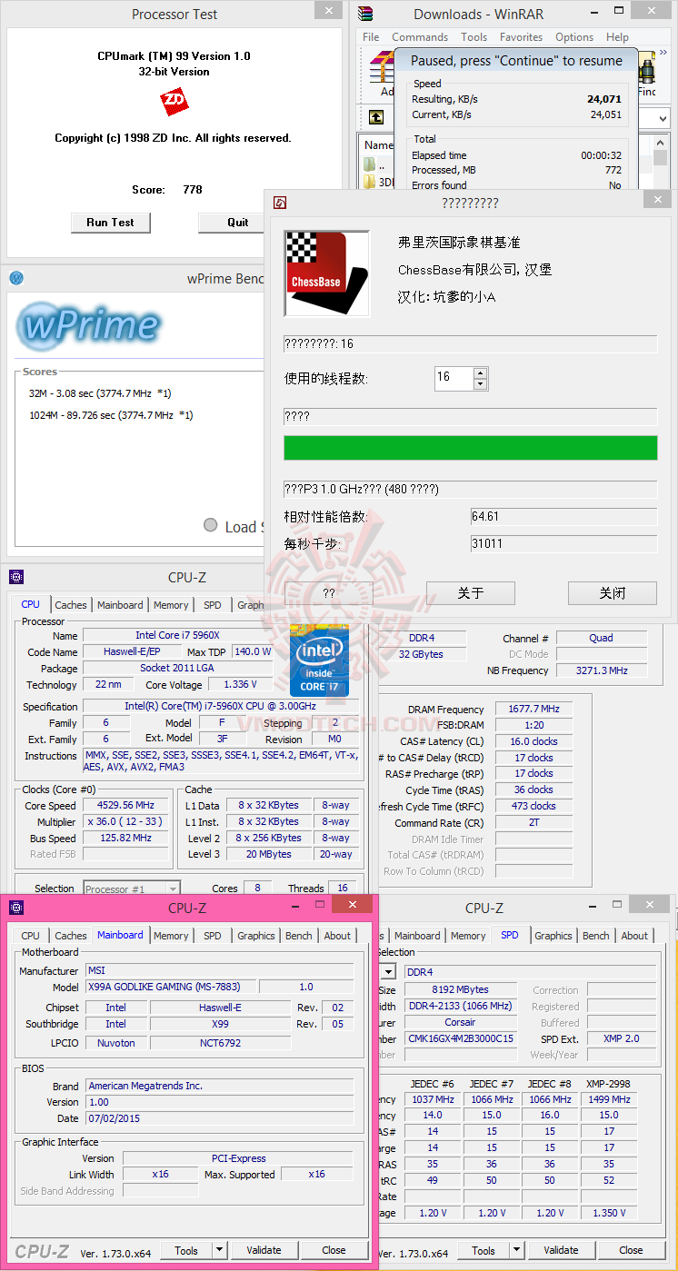The width and height of the screenshot is (678, 1271).
Task: Click the '3D' folder icon in WinRAR list
Action: (369, 181)
